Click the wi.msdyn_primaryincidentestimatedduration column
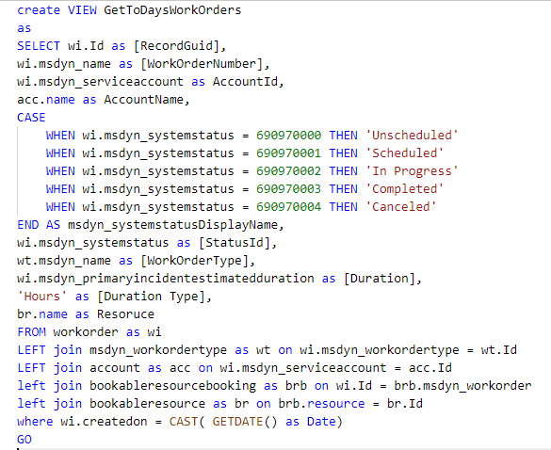Image resolution: width=551 pixels, height=450 pixels. tap(166, 279)
